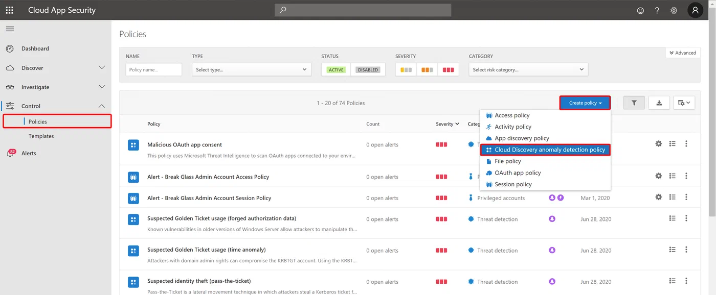Click the top search box
Image resolution: width=716 pixels, height=295 pixels.
click(x=363, y=10)
